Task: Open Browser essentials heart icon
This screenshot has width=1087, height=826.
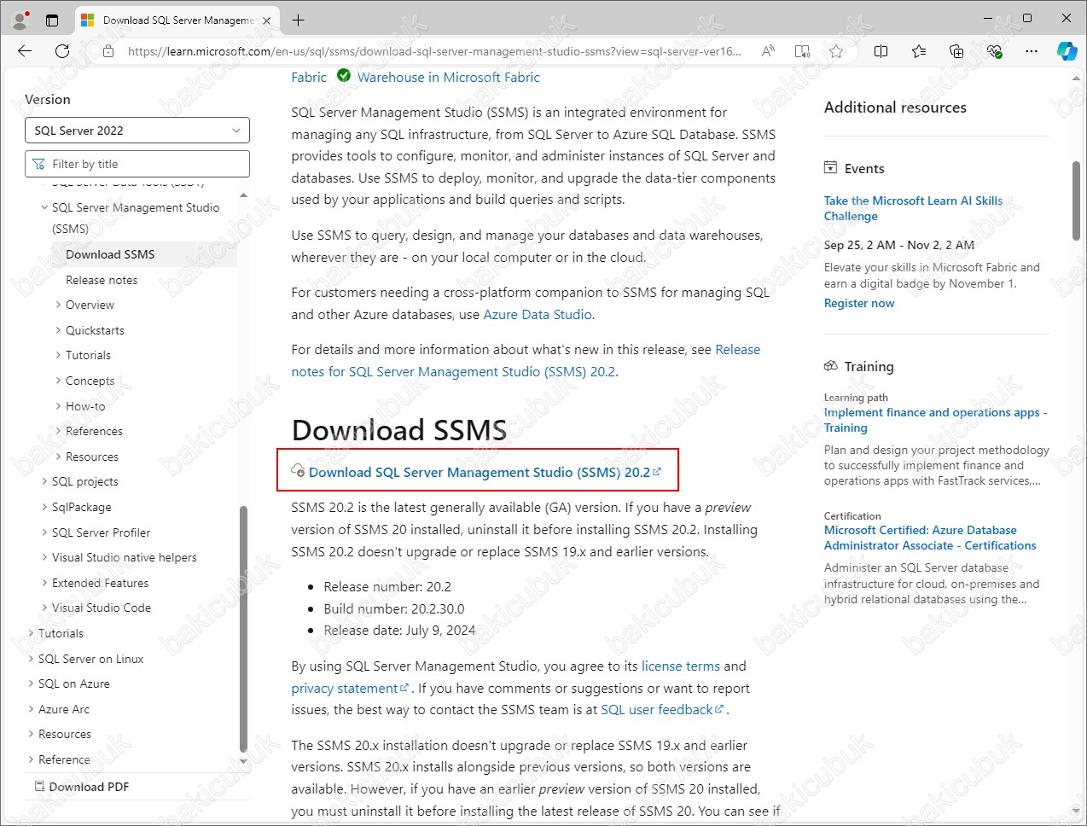Action: click(994, 51)
